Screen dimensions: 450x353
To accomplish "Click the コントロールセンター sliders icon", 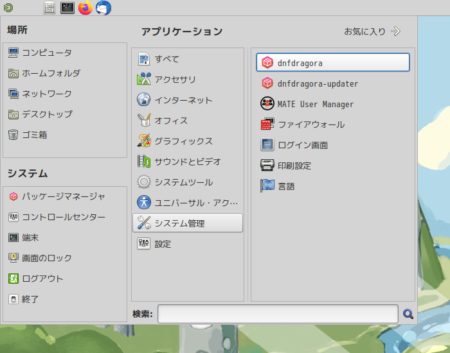I will point(14,217).
